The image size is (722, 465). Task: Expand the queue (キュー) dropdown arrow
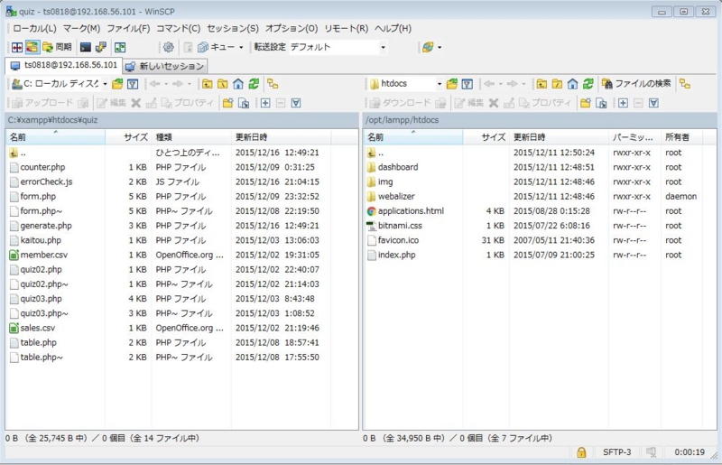tap(241, 47)
